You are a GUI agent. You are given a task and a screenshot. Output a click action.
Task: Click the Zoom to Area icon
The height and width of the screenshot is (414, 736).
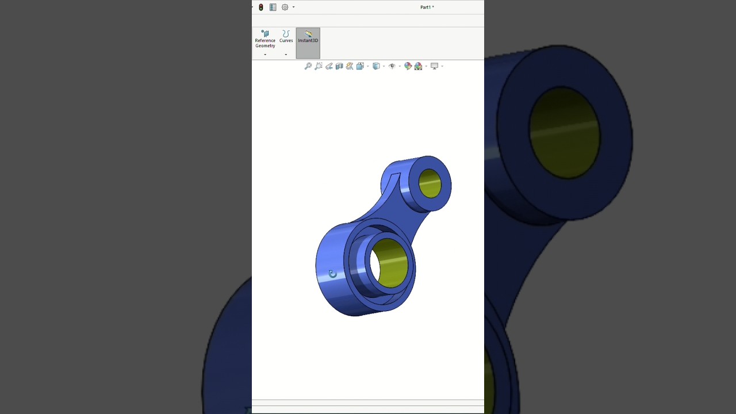click(319, 66)
